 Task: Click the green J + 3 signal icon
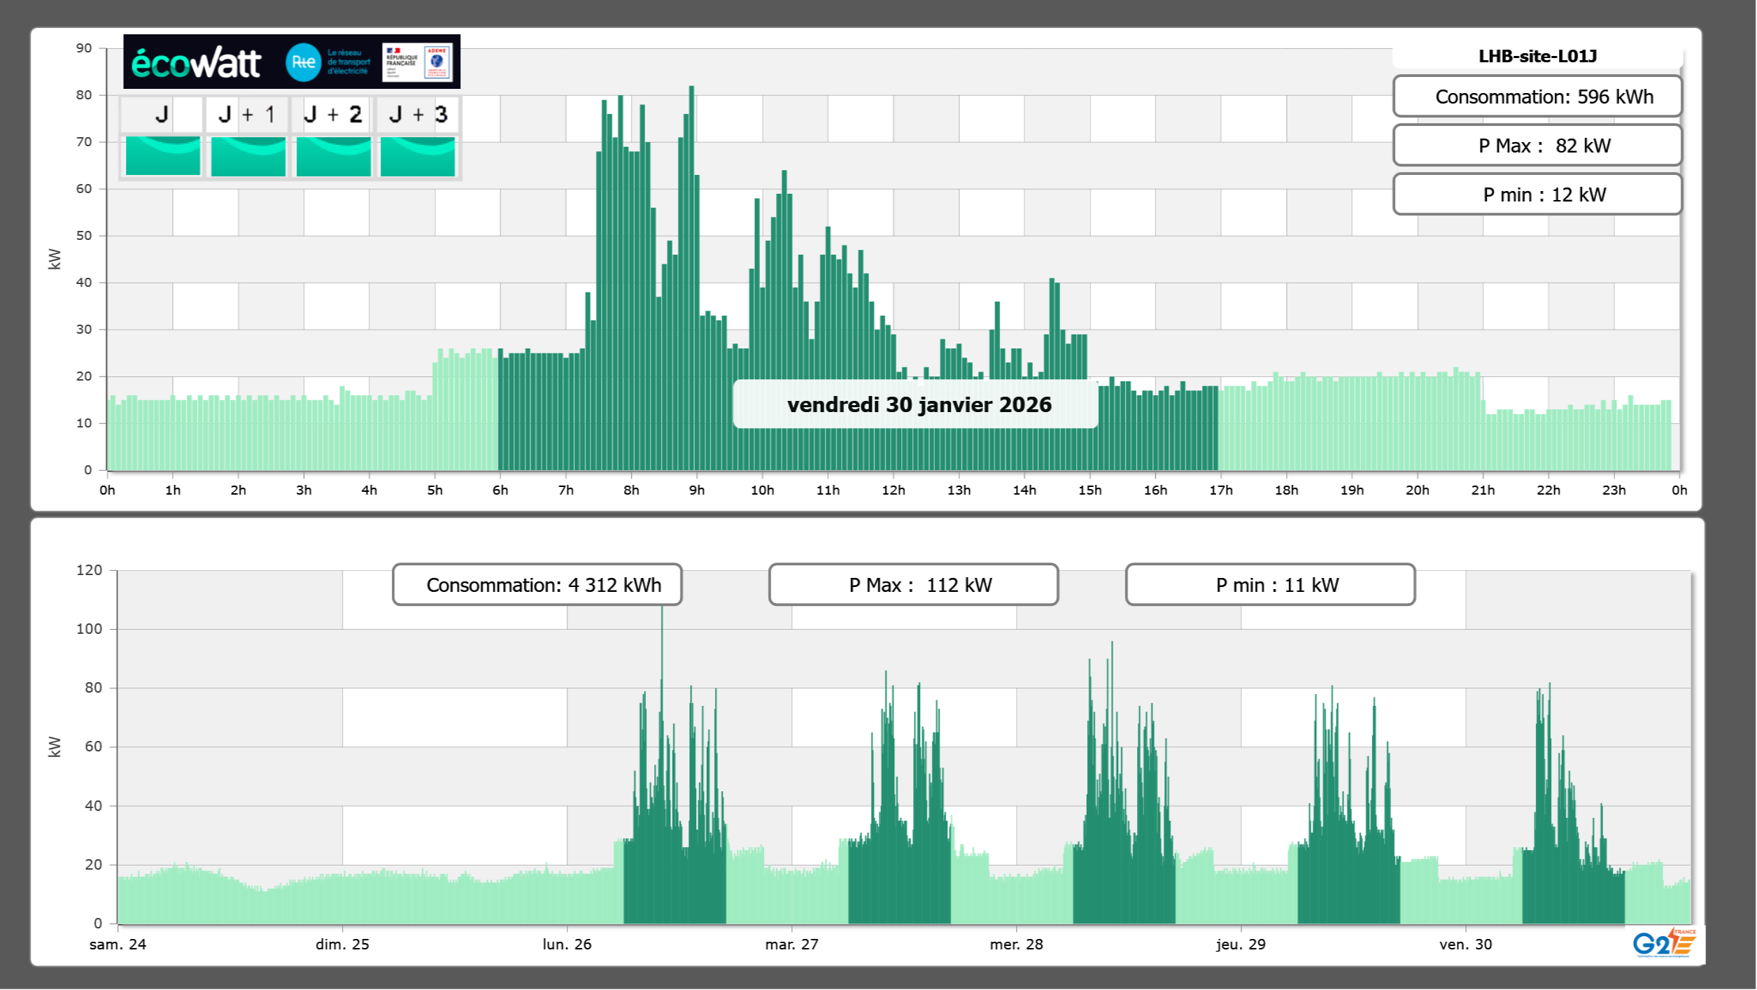coord(418,156)
